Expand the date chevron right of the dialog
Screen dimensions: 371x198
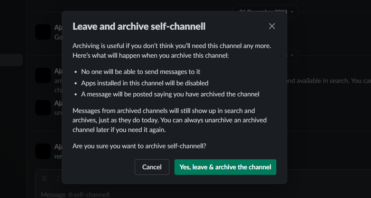pyautogui.click(x=293, y=55)
